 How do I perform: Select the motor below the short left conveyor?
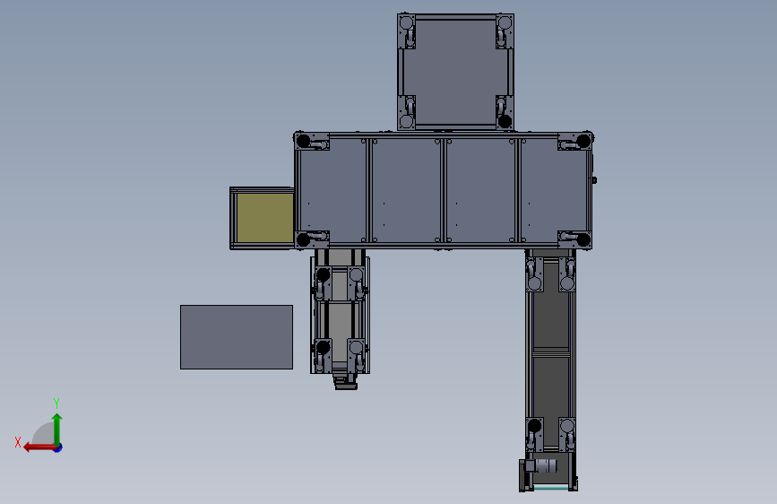point(345,382)
